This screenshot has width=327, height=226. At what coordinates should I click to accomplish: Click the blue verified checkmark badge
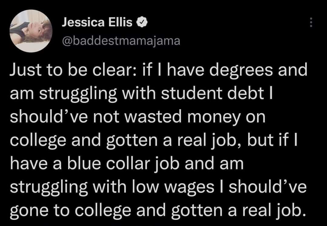pyautogui.click(x=142, y=22)
